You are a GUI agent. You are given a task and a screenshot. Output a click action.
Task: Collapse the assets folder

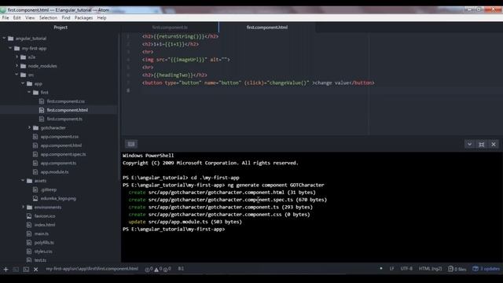23,181
